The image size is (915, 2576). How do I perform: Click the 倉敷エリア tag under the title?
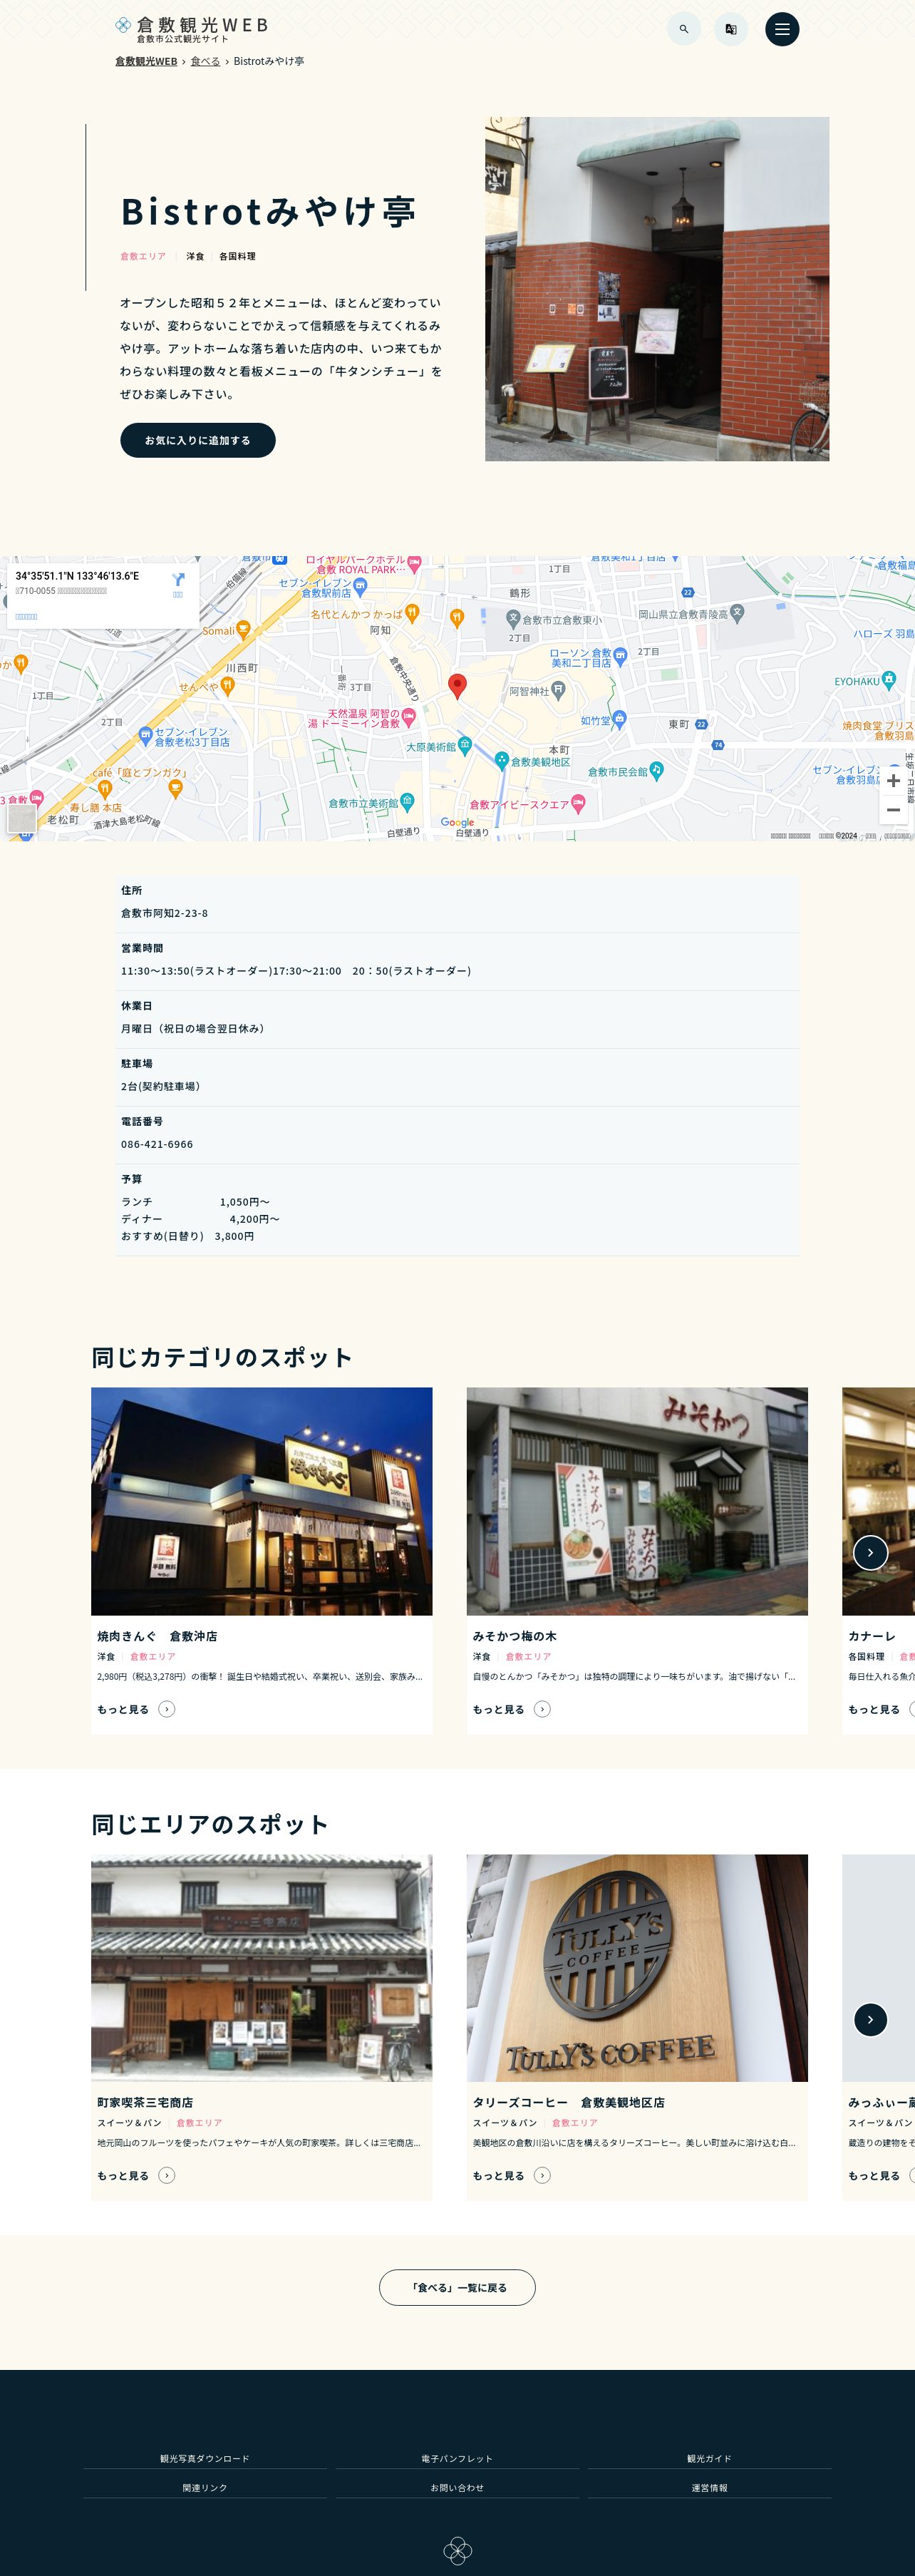(x=143, y=256)
